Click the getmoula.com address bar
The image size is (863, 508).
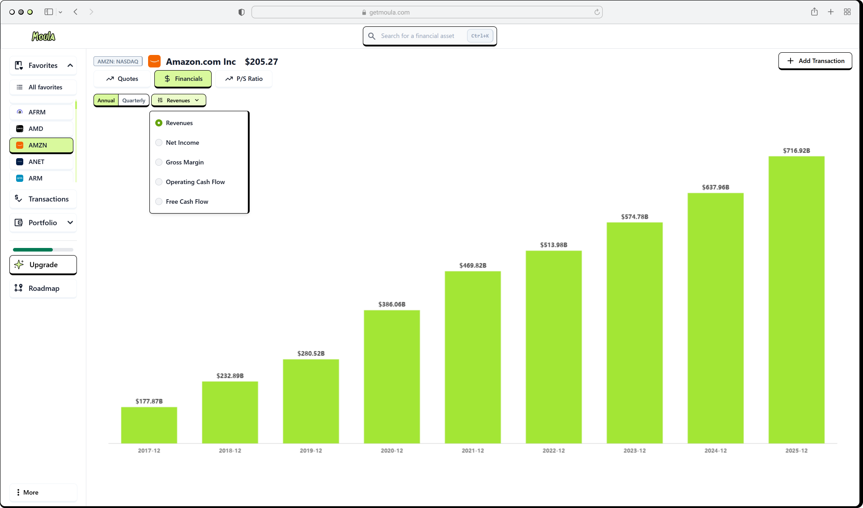click(x=427, y=12)
